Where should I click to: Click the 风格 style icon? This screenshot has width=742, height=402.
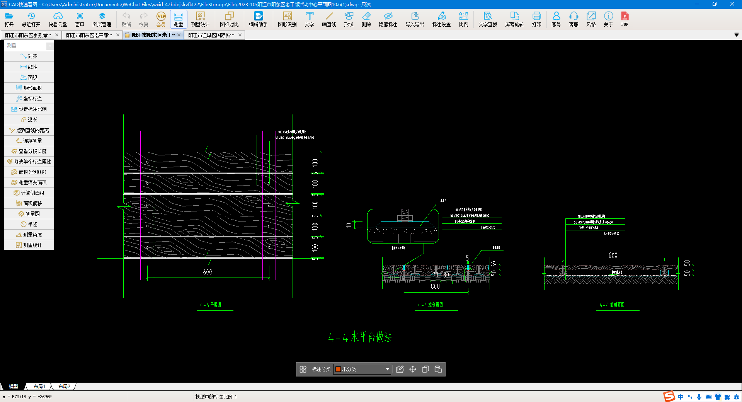[591, 19]
